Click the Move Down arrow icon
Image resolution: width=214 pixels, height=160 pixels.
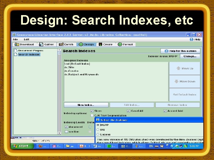177,81
